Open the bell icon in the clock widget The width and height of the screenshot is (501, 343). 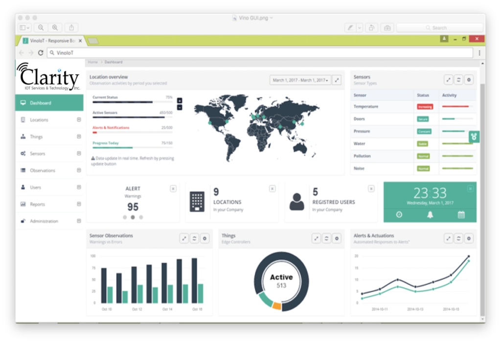430,214
